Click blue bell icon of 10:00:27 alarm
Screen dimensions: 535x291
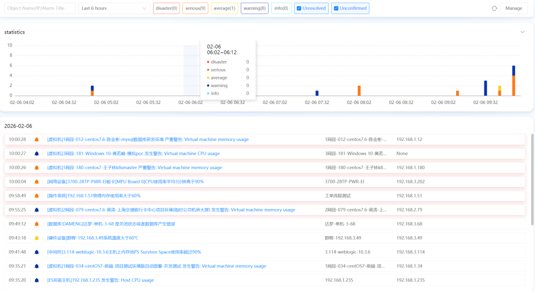(37, 154)
